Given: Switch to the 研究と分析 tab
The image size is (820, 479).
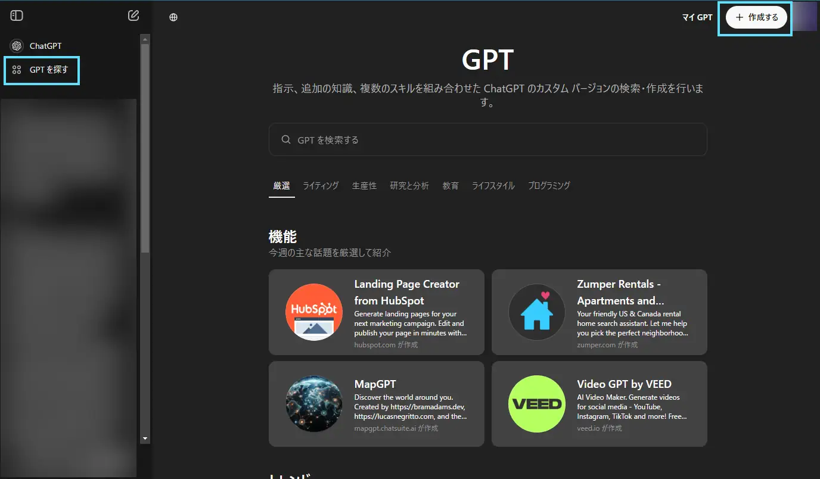Looking at the screenshot, I should pyautogui.click(x=409, y=186).
